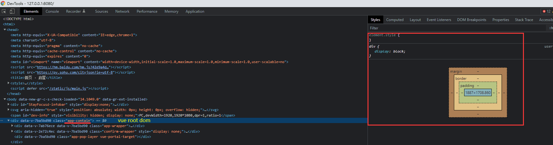Viewport: 553px width, 145px height.
Task: Expand the StayFocusd-infobar div
Action: coord(9,104)
